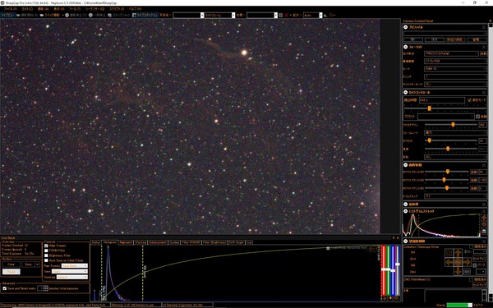Pin the Live Stack panel
This screenshot has width=493, height=308.
click(394, 238)
